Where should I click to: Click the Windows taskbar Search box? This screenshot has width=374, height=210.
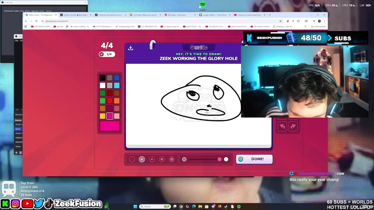pyautogui.click(x=155, y=206)
